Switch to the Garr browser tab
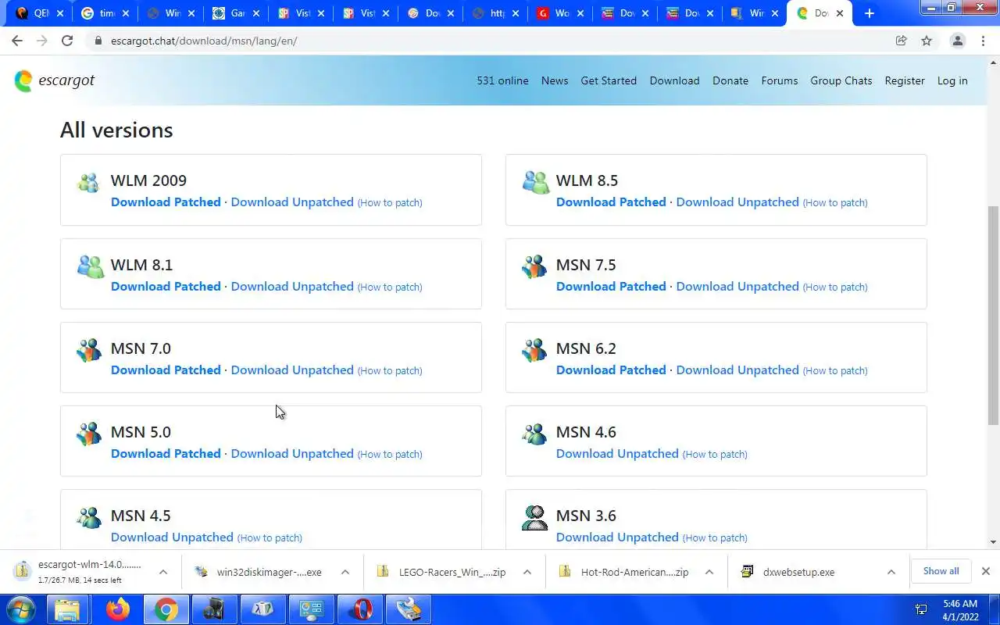The width and height of the screenshot is (1000, 625). coord(237,13)
